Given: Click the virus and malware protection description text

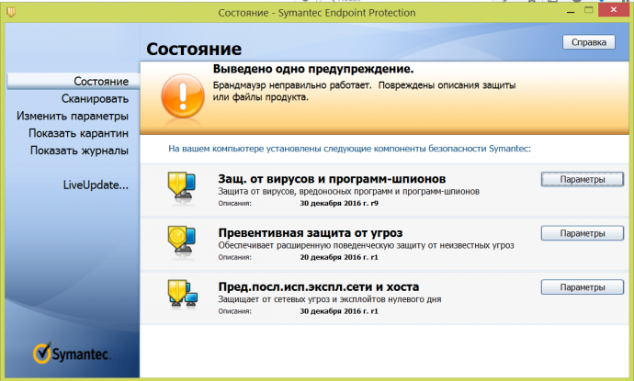Looking at the screenshot, I should coord(349,191).
